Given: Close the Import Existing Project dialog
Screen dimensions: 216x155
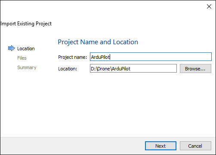Looking at the screenshot, I should click(x=209, y=6).
